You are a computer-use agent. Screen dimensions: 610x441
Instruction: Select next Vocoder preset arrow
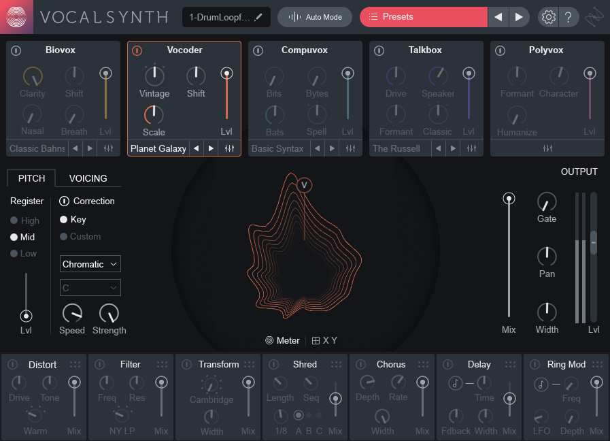click(211, 148)
